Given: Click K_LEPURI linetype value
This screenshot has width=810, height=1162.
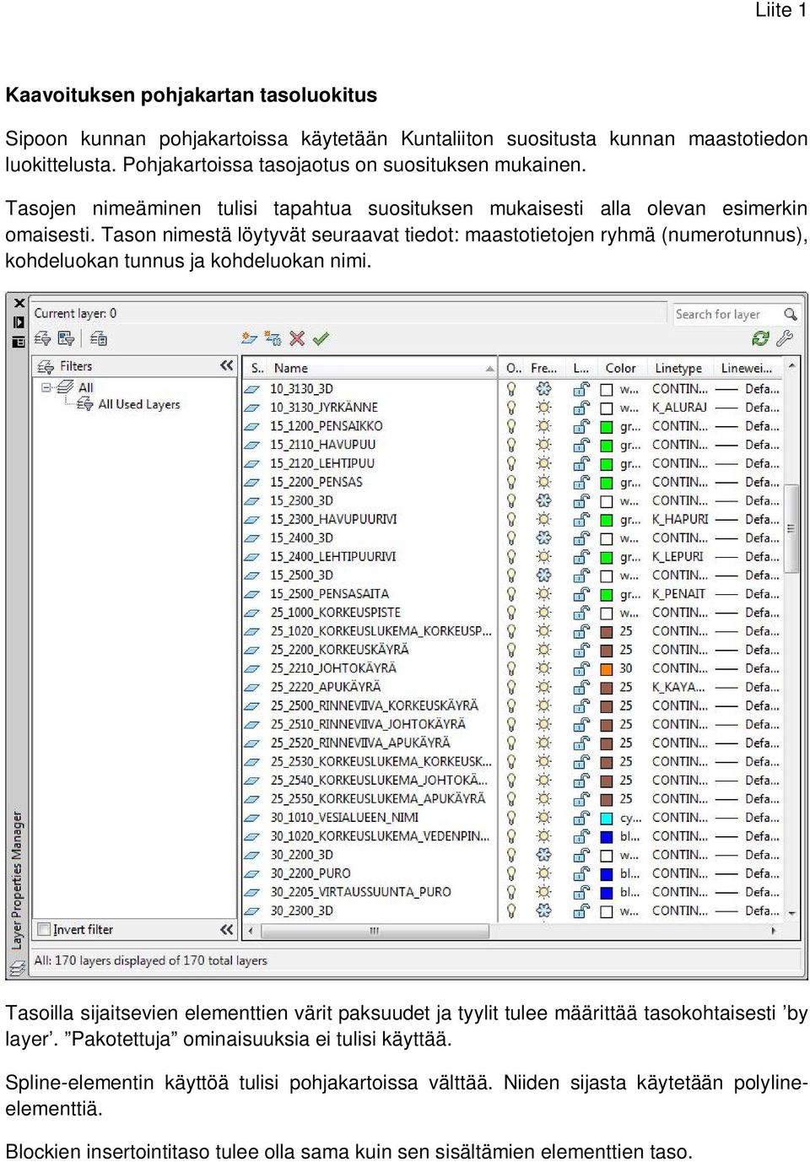Looking at the screenshot, I should [x=678, y=556].
